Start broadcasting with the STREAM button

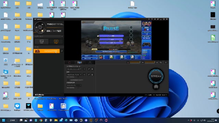click(156, 76)
